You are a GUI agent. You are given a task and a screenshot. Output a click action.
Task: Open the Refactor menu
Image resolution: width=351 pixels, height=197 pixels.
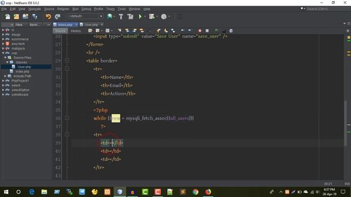pyautogui.click(x=63, y=9)
